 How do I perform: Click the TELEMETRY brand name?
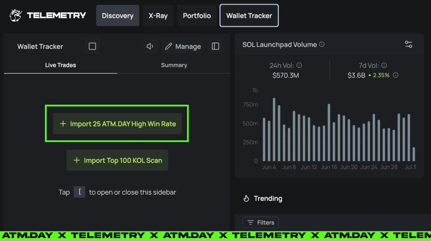56,15
